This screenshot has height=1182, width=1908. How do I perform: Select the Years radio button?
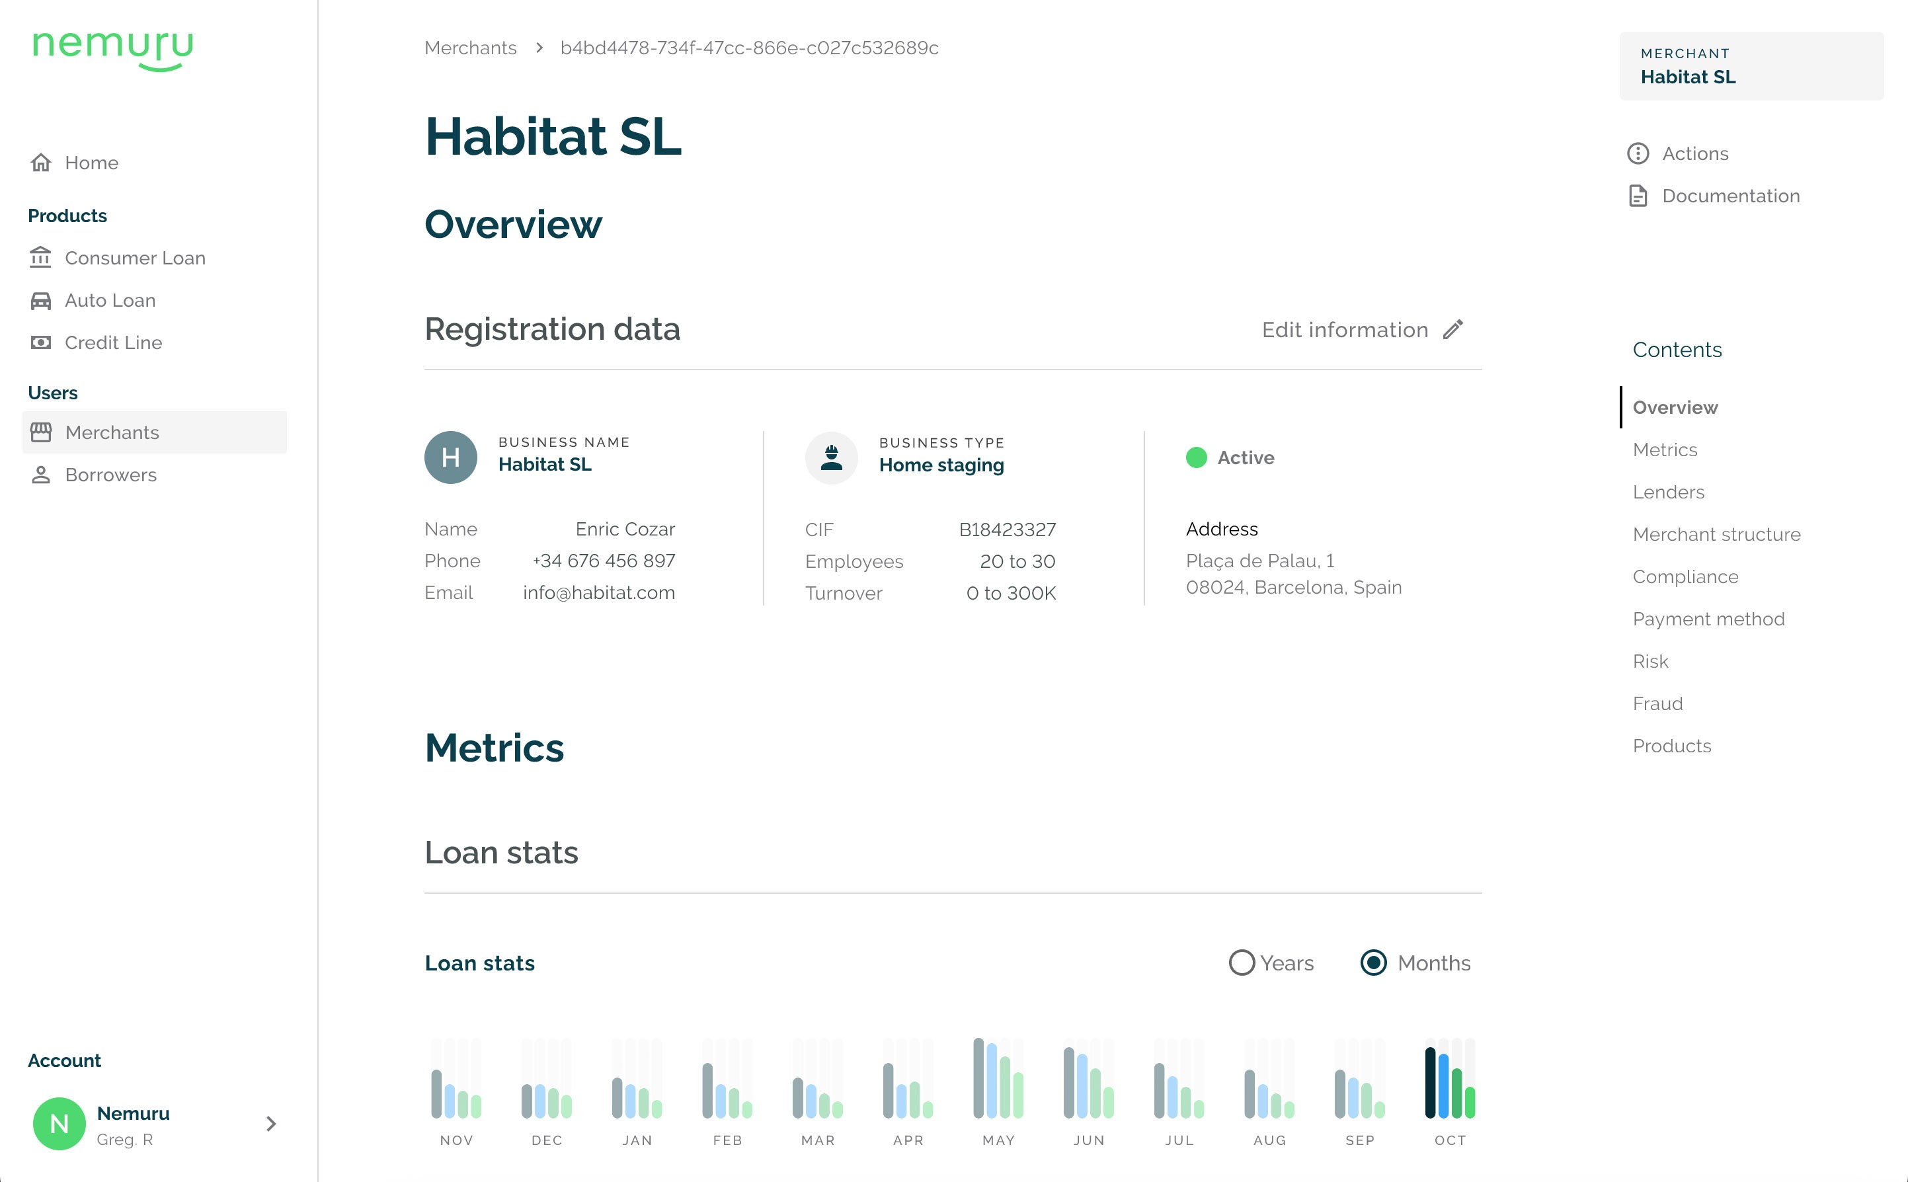1241,963
